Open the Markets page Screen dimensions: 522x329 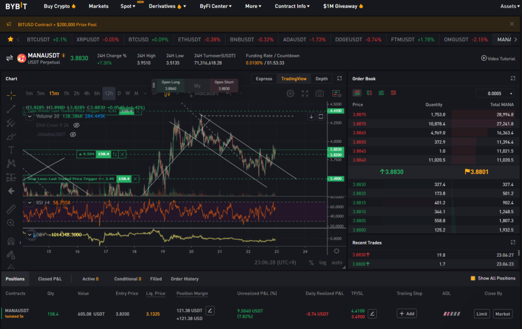99,6
